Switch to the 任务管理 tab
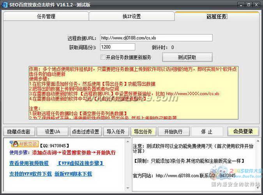 coord(46,16)
